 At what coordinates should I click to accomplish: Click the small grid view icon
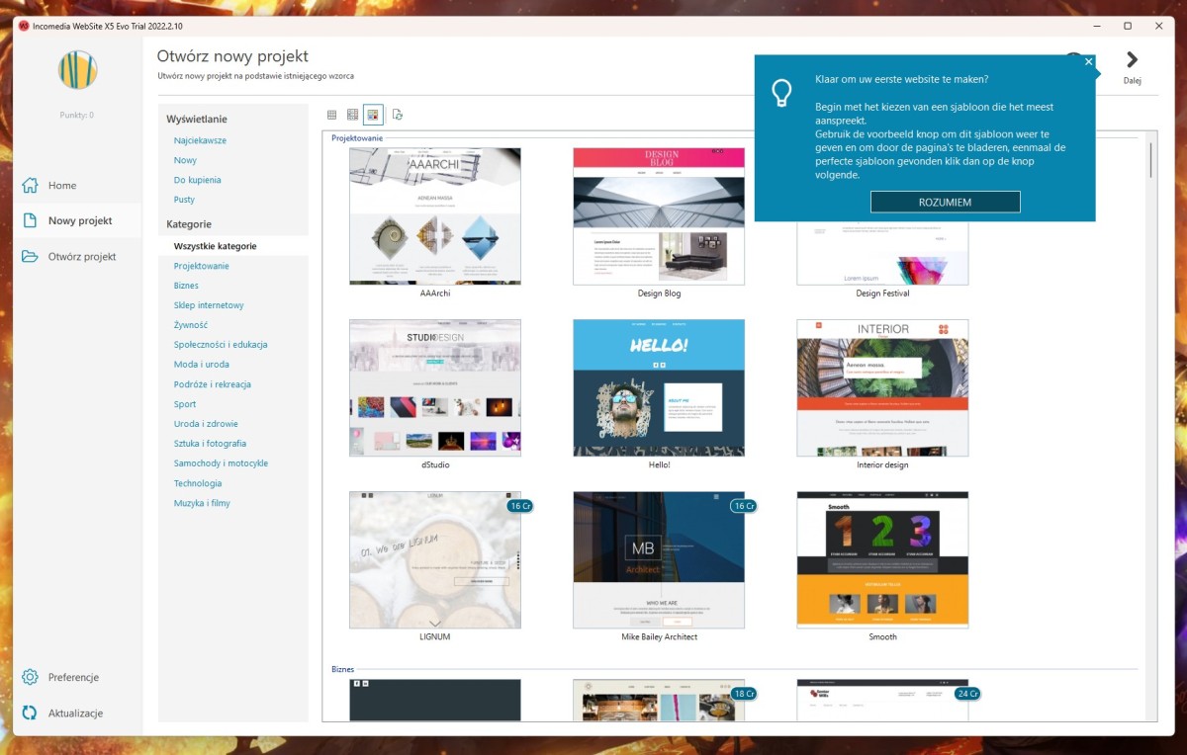pyautogui.click(x=331, y=115)
